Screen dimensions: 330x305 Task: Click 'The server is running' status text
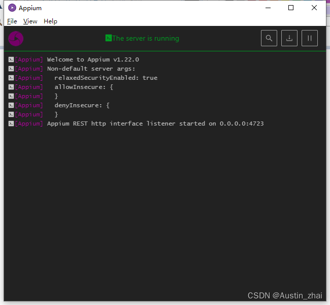click(145, 38)
